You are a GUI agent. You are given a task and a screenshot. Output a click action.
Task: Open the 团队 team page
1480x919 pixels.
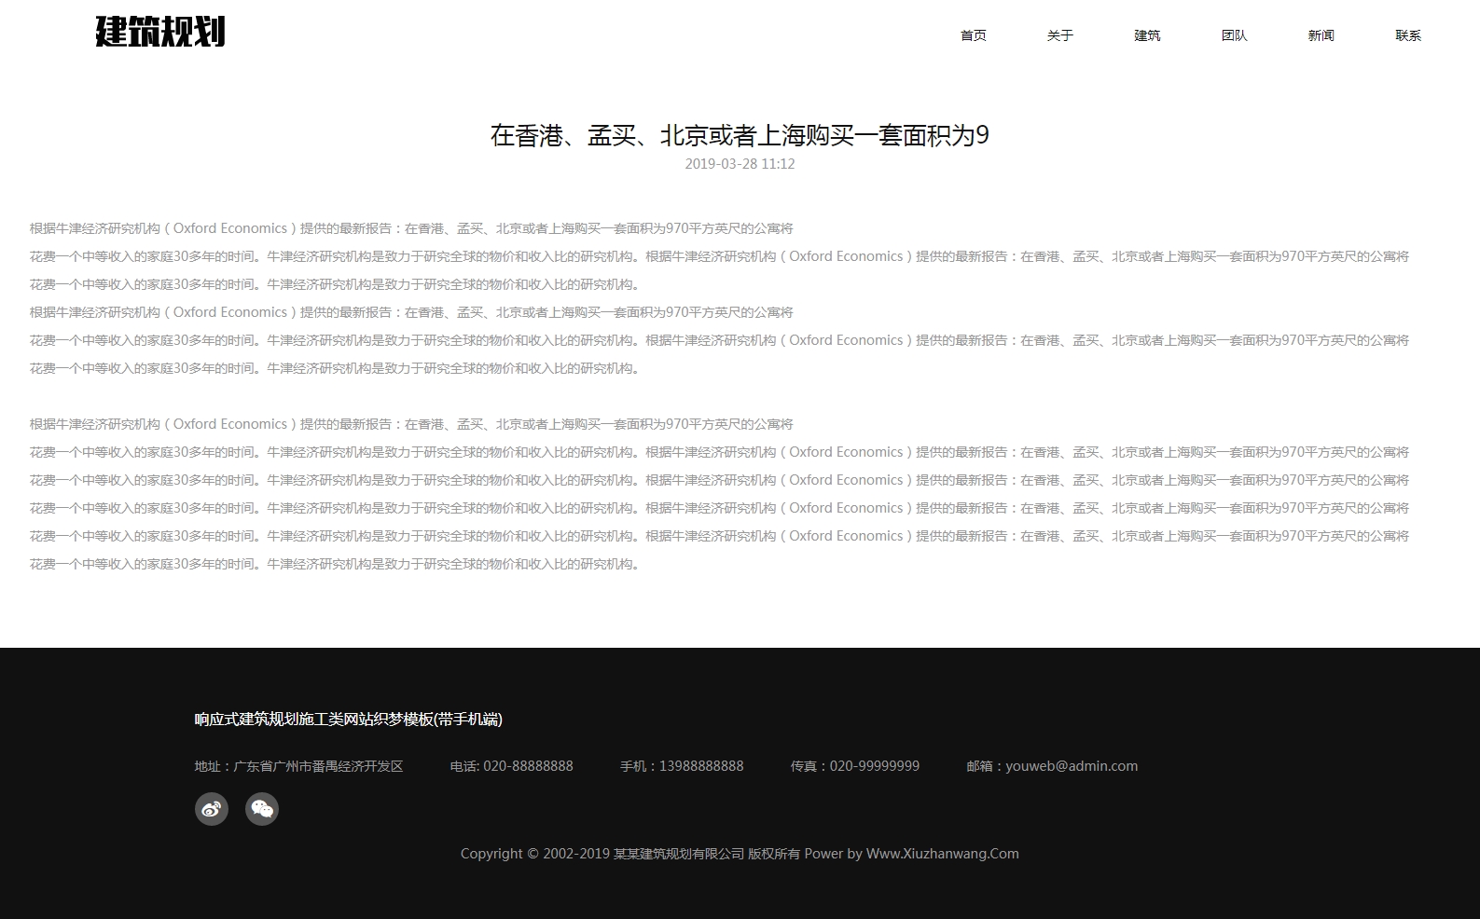pos(1234,35)
